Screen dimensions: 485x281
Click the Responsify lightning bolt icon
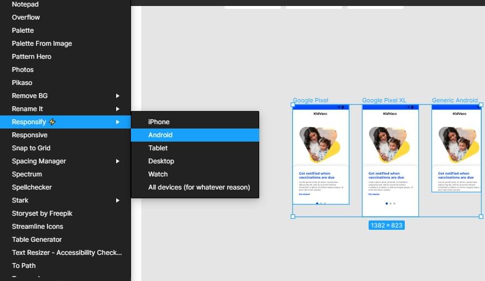pos(52,122)
